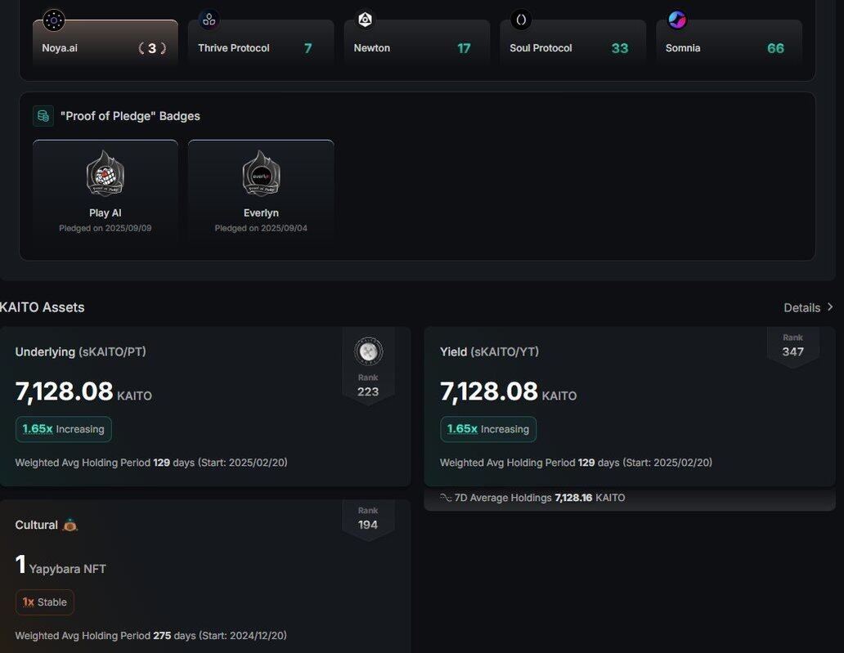Viewport: 844px width, 653px height.
Task: Select the Everlyn pledge badge card
Action: coord(261,190)
